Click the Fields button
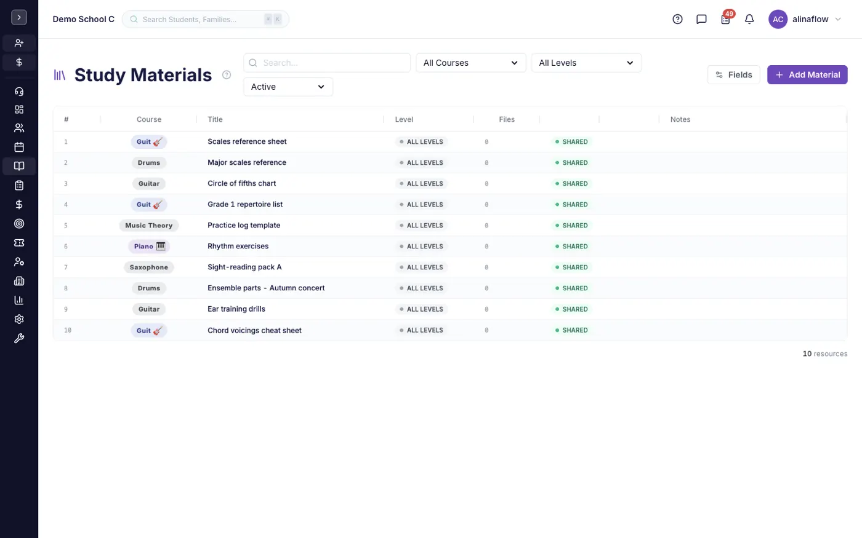862x538 pixels. (733, 74)
